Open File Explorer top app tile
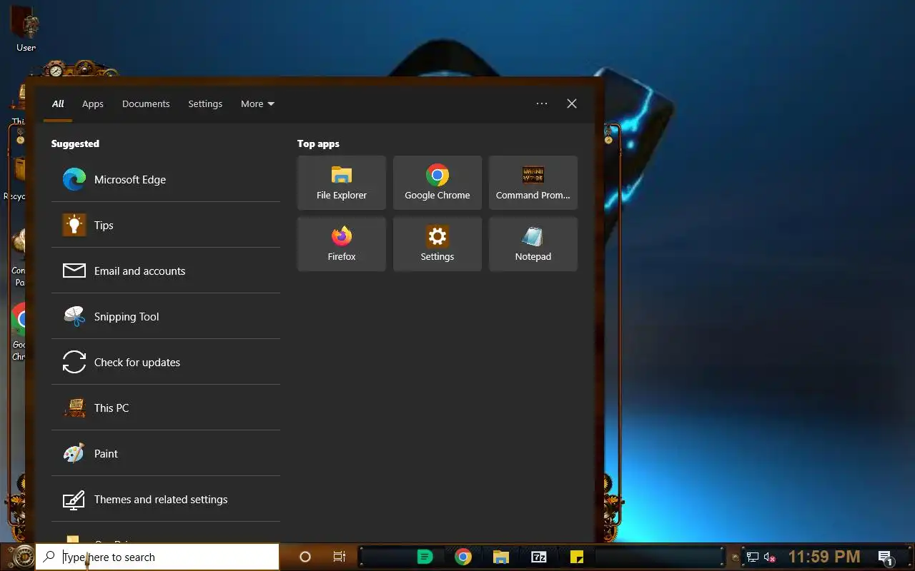 [x=342, y=183]
